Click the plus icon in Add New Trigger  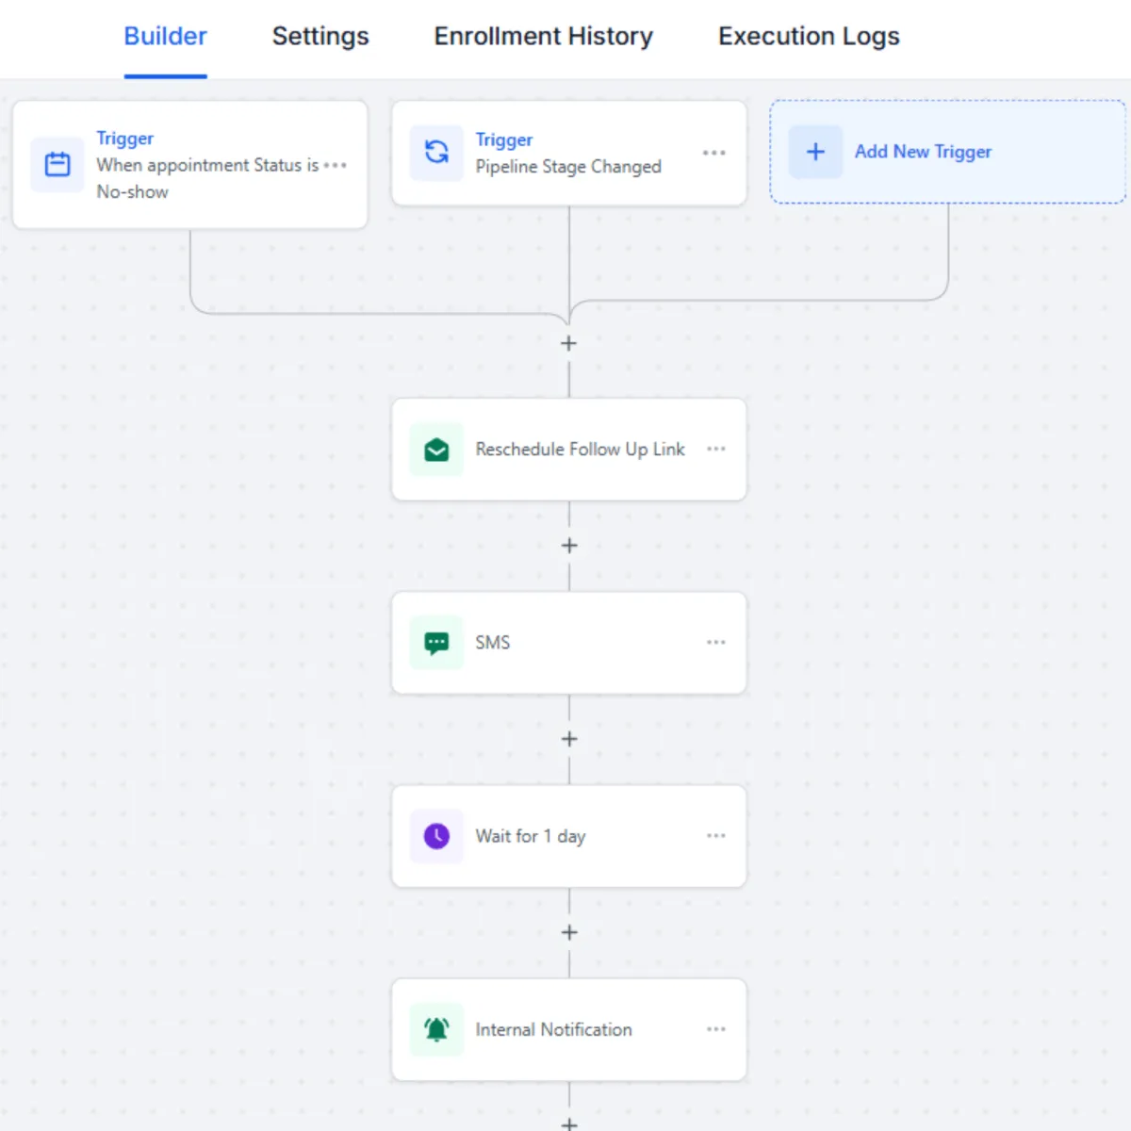tap(815, 152)
